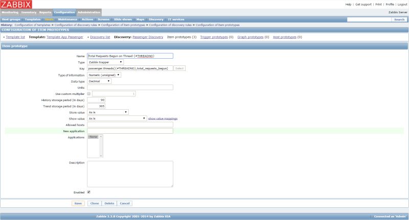Viewport: 409px width, 220px height.
Task: Open the Passenger Discovery link
Action: pyautogui.click(x=148, y=37)
